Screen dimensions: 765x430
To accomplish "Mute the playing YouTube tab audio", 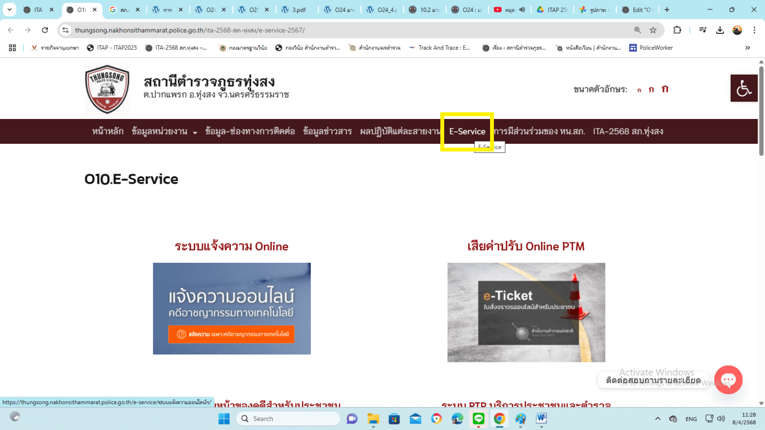I will pos(522,9).
